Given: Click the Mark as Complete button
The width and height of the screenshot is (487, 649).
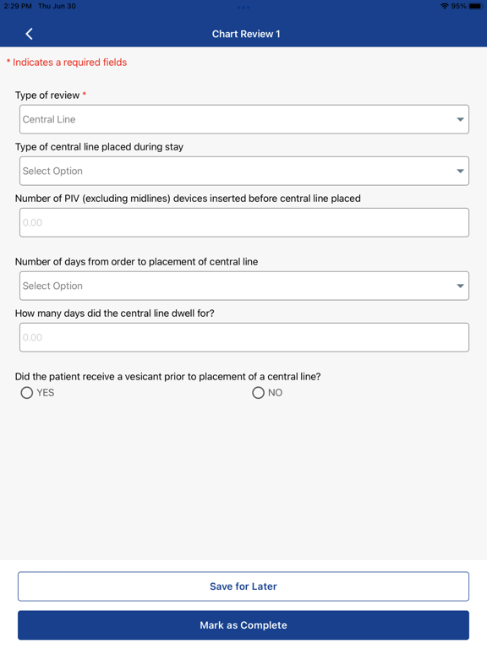Looking at the screenshot, I should point(243,625).
